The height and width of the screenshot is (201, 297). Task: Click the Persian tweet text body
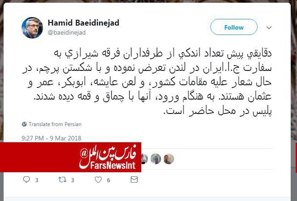point(147,82)
